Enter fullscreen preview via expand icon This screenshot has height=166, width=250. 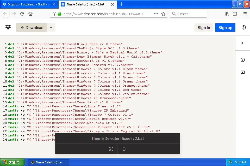(111, 149)
